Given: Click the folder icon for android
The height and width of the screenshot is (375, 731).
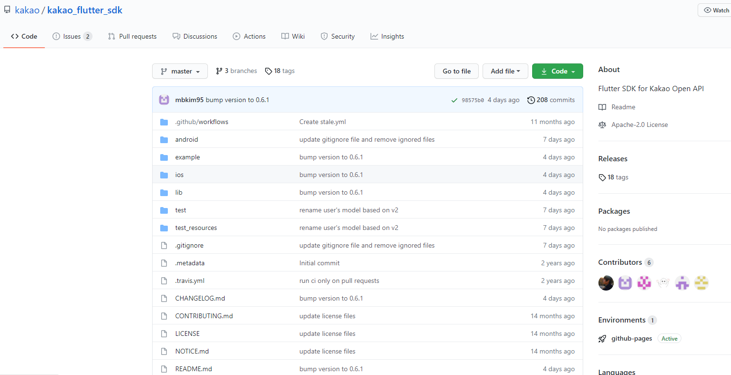Looking at the screenshot, I should pos(164,139).
